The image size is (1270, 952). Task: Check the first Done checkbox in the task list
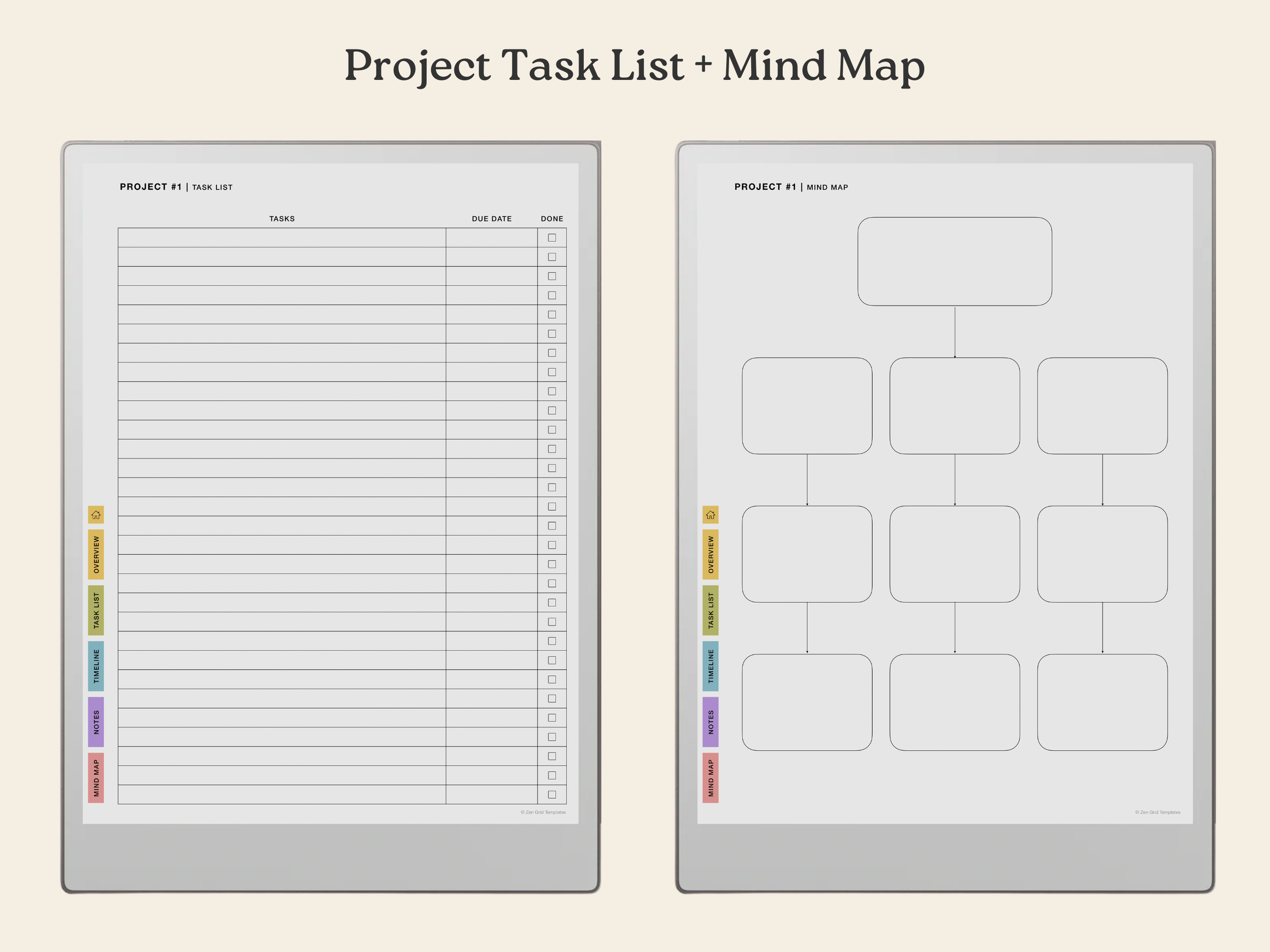coord(552,238)
